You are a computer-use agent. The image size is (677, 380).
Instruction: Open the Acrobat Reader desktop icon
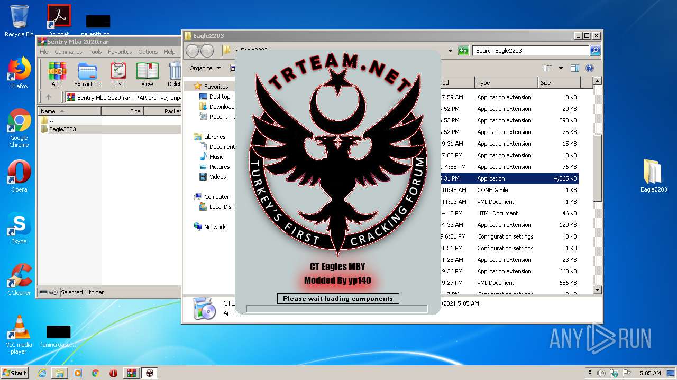tap(59, 21)
